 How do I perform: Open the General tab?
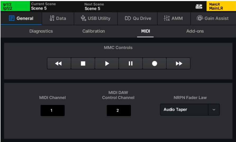point(21,18)
